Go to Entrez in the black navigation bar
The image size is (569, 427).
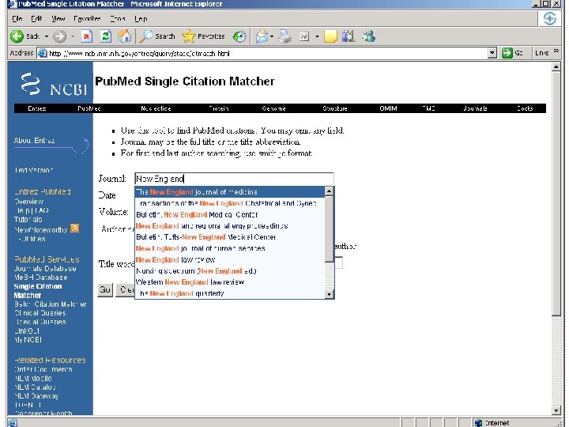tap(36, 108)
